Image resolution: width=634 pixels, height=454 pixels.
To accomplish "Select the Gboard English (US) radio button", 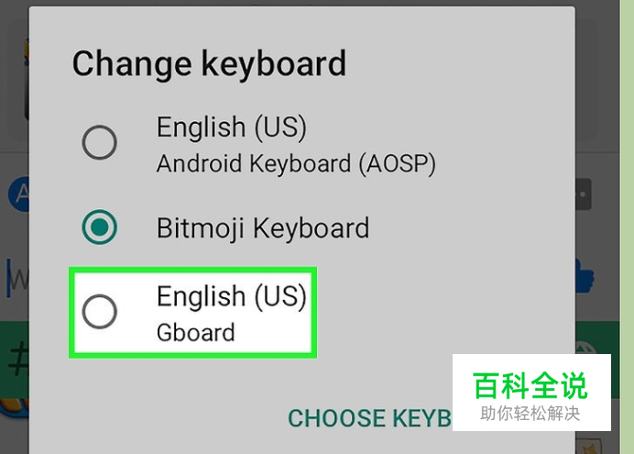I will click(100, 312).
